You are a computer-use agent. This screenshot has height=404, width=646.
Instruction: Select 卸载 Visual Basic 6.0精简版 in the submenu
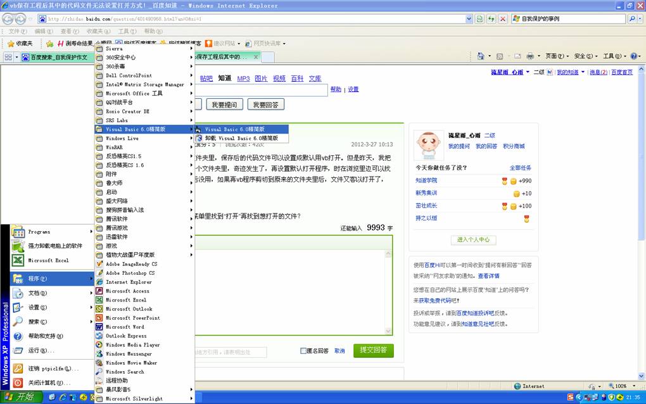242,139
